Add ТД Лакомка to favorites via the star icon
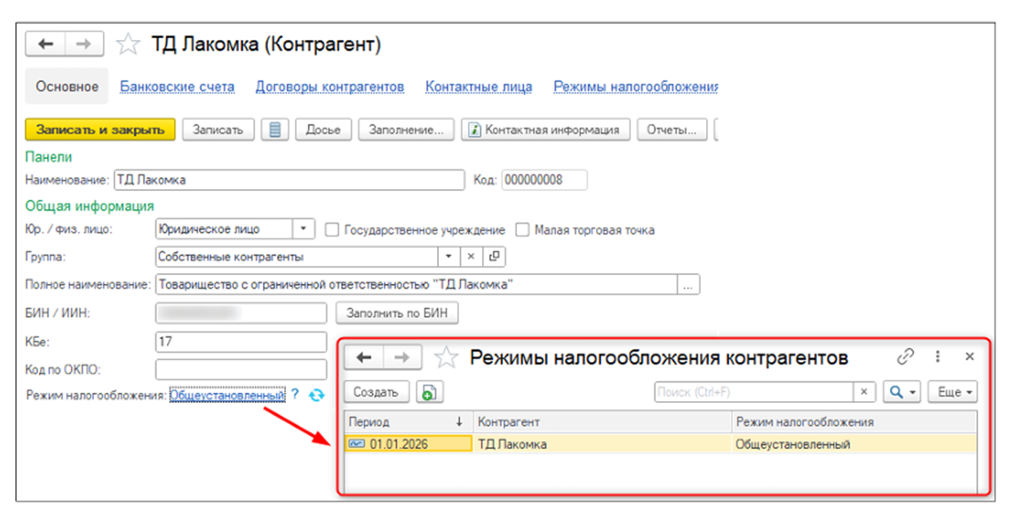This screenshot has width=1017, height=521. (x=128, y=44)
